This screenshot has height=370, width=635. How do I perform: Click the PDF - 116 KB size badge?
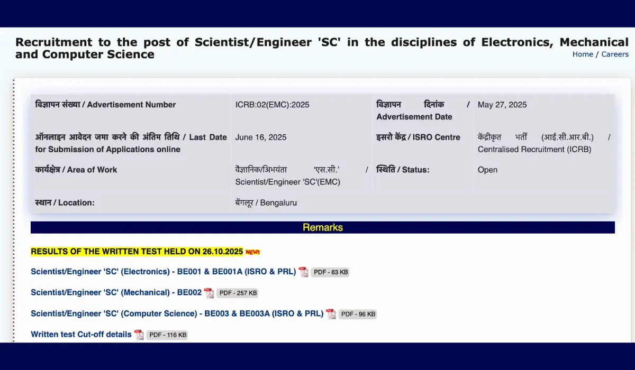tap(167, 335)
